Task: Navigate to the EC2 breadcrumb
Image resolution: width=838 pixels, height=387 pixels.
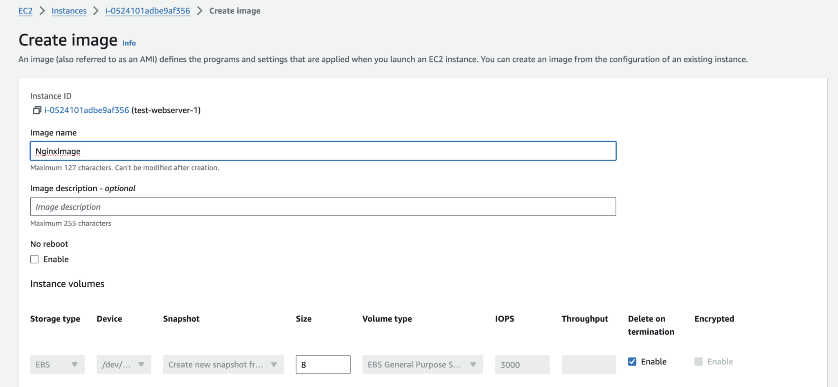Action: tap(25, 11)
